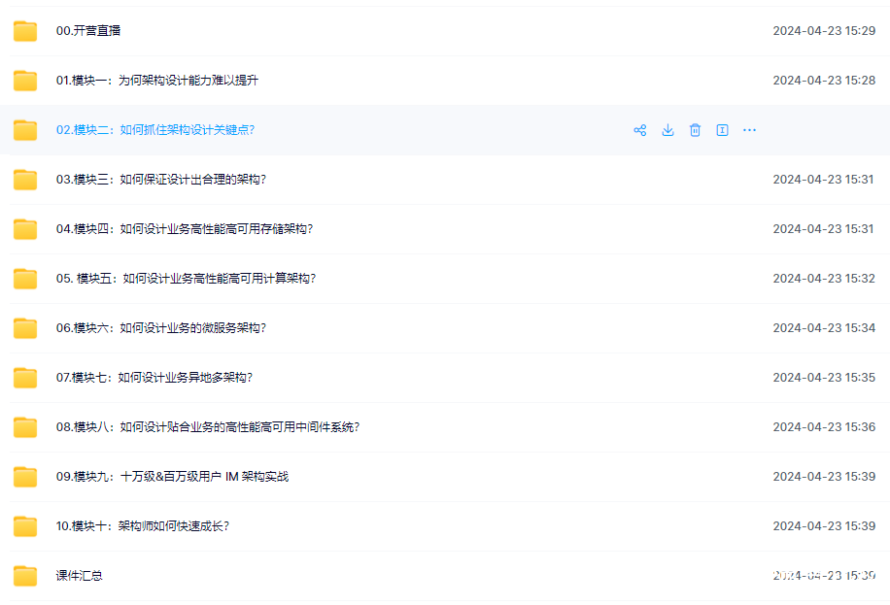
Task: Click the folder icon for 07.模块七
Action: (x=25, y=378)
